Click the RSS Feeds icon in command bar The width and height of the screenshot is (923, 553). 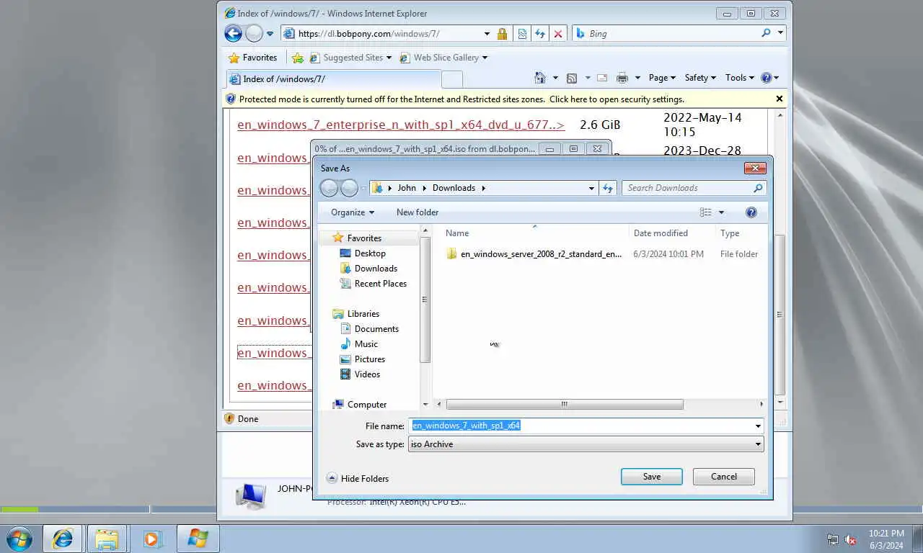[572, 78]
